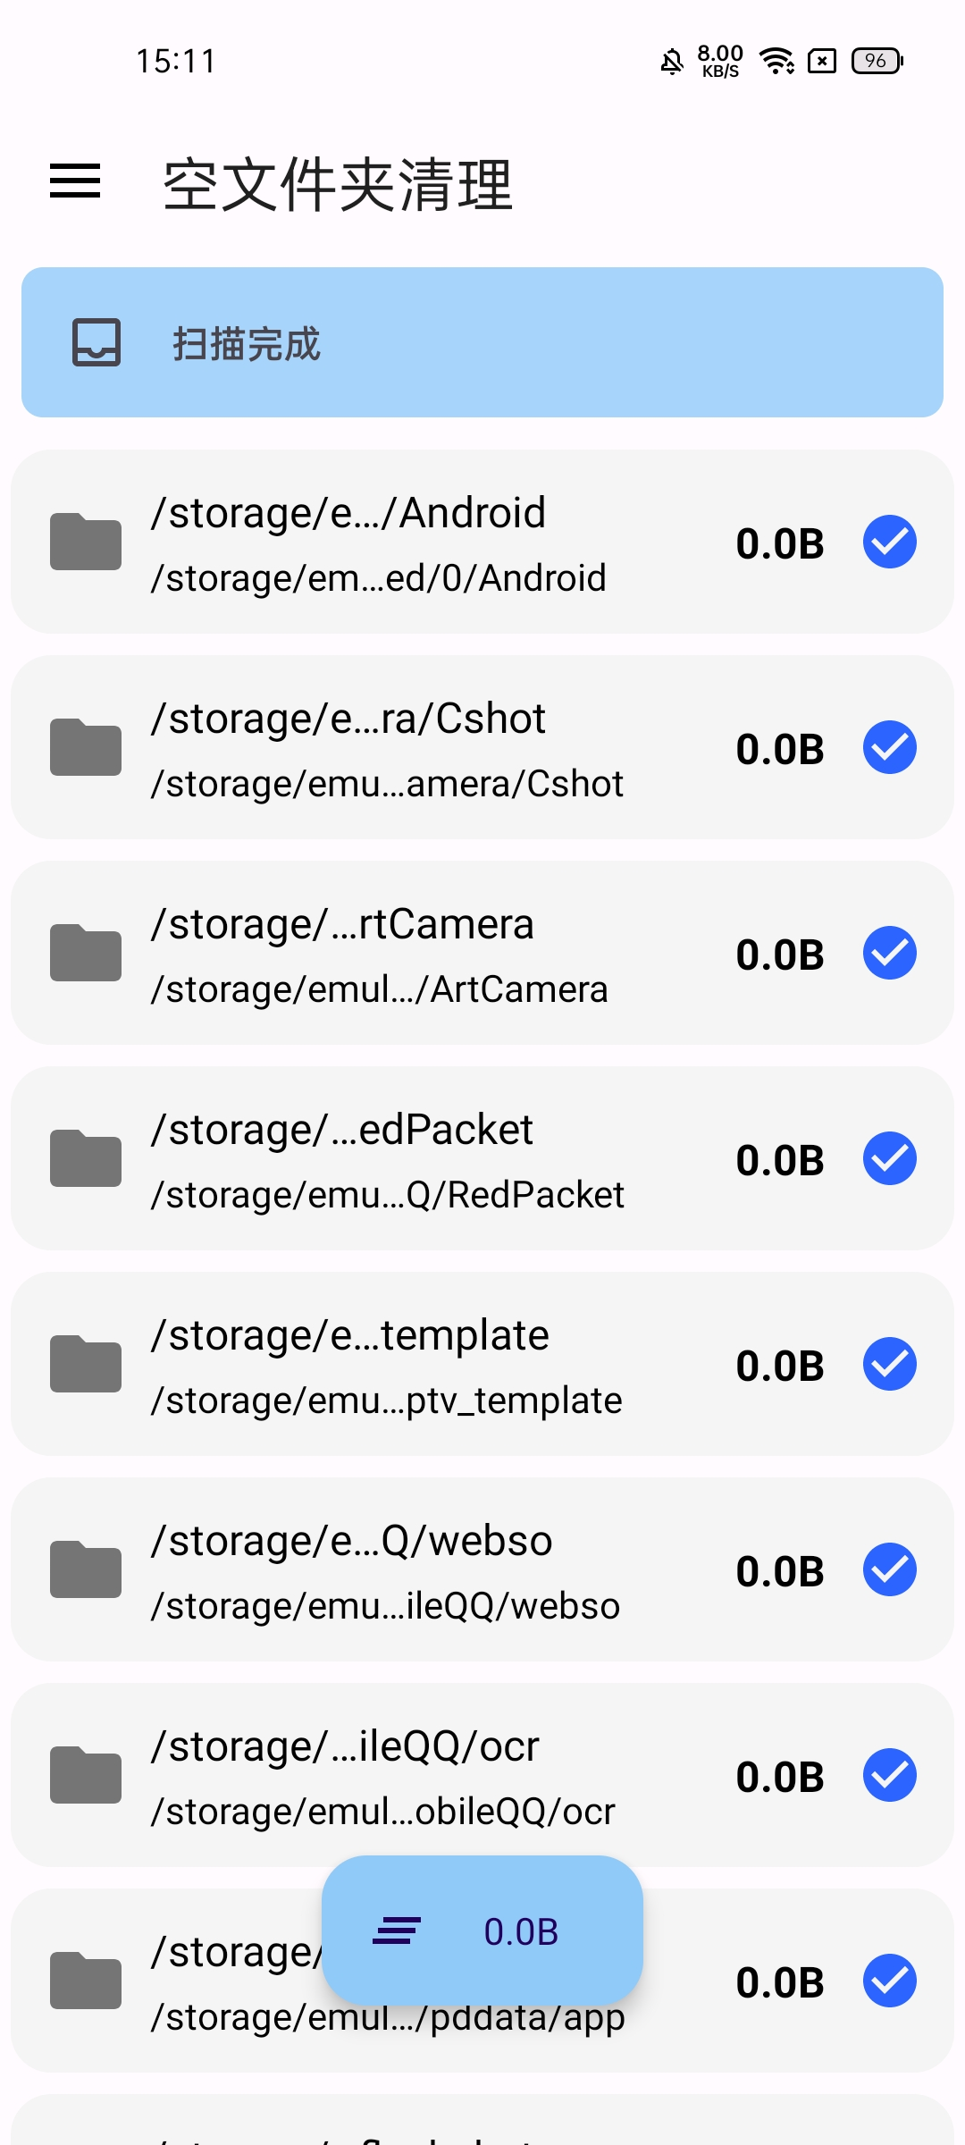965x2145 pixels.
Task: Click folder icon for Cshot entry
Action: tap(86, 747)
